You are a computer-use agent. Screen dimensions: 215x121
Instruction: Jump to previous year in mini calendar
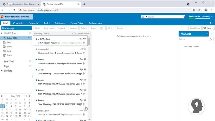pos(2,96)
